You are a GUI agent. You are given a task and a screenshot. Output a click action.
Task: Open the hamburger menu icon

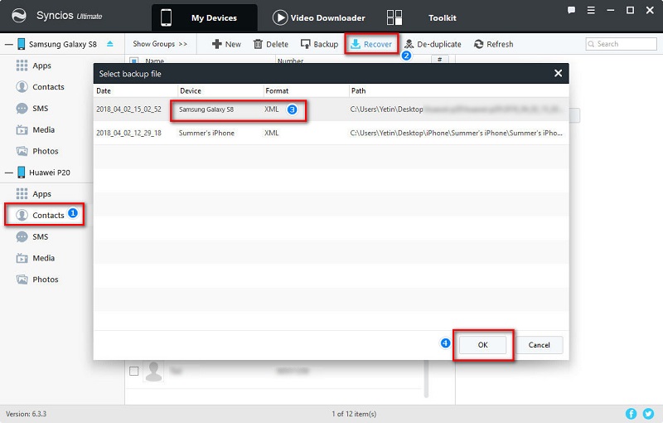click(591, 10)
